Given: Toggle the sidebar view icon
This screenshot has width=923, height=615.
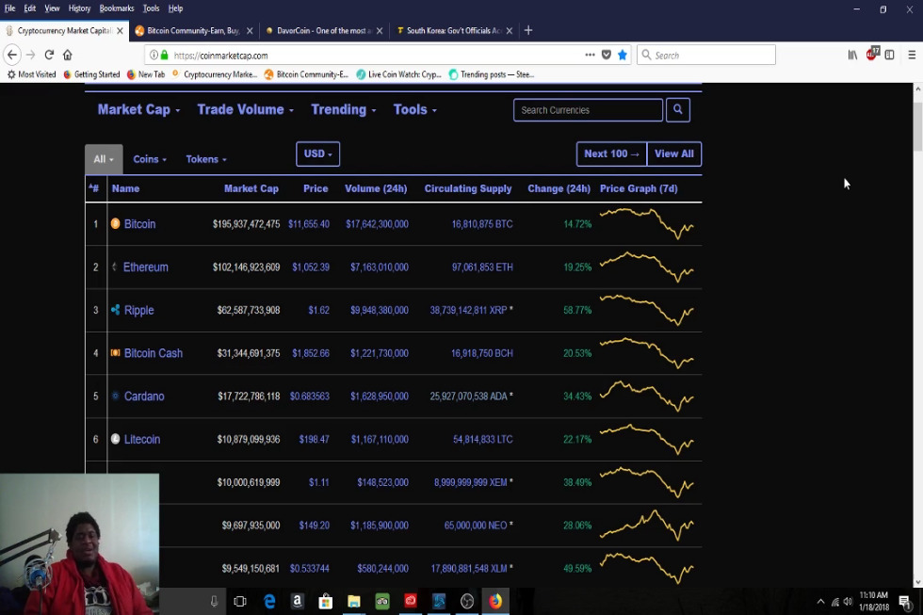Looking at the screenshot, I should (x=889, y=55).
